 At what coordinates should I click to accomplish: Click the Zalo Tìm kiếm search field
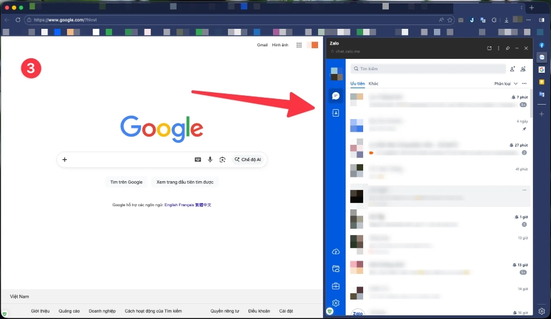429,69
